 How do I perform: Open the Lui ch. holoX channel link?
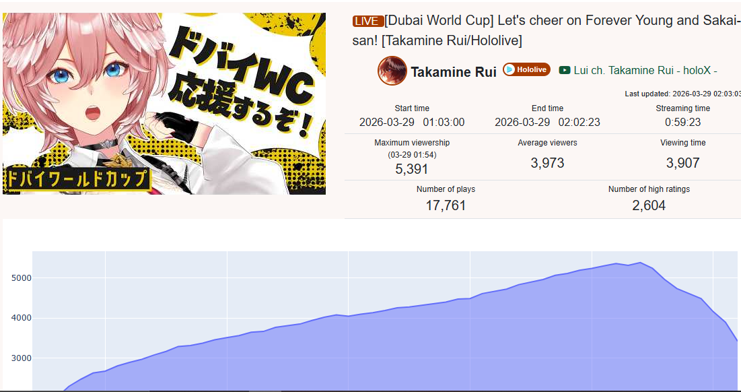(x=645, y=71)
